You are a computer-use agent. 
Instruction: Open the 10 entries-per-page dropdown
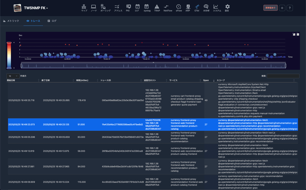point(13,76)
